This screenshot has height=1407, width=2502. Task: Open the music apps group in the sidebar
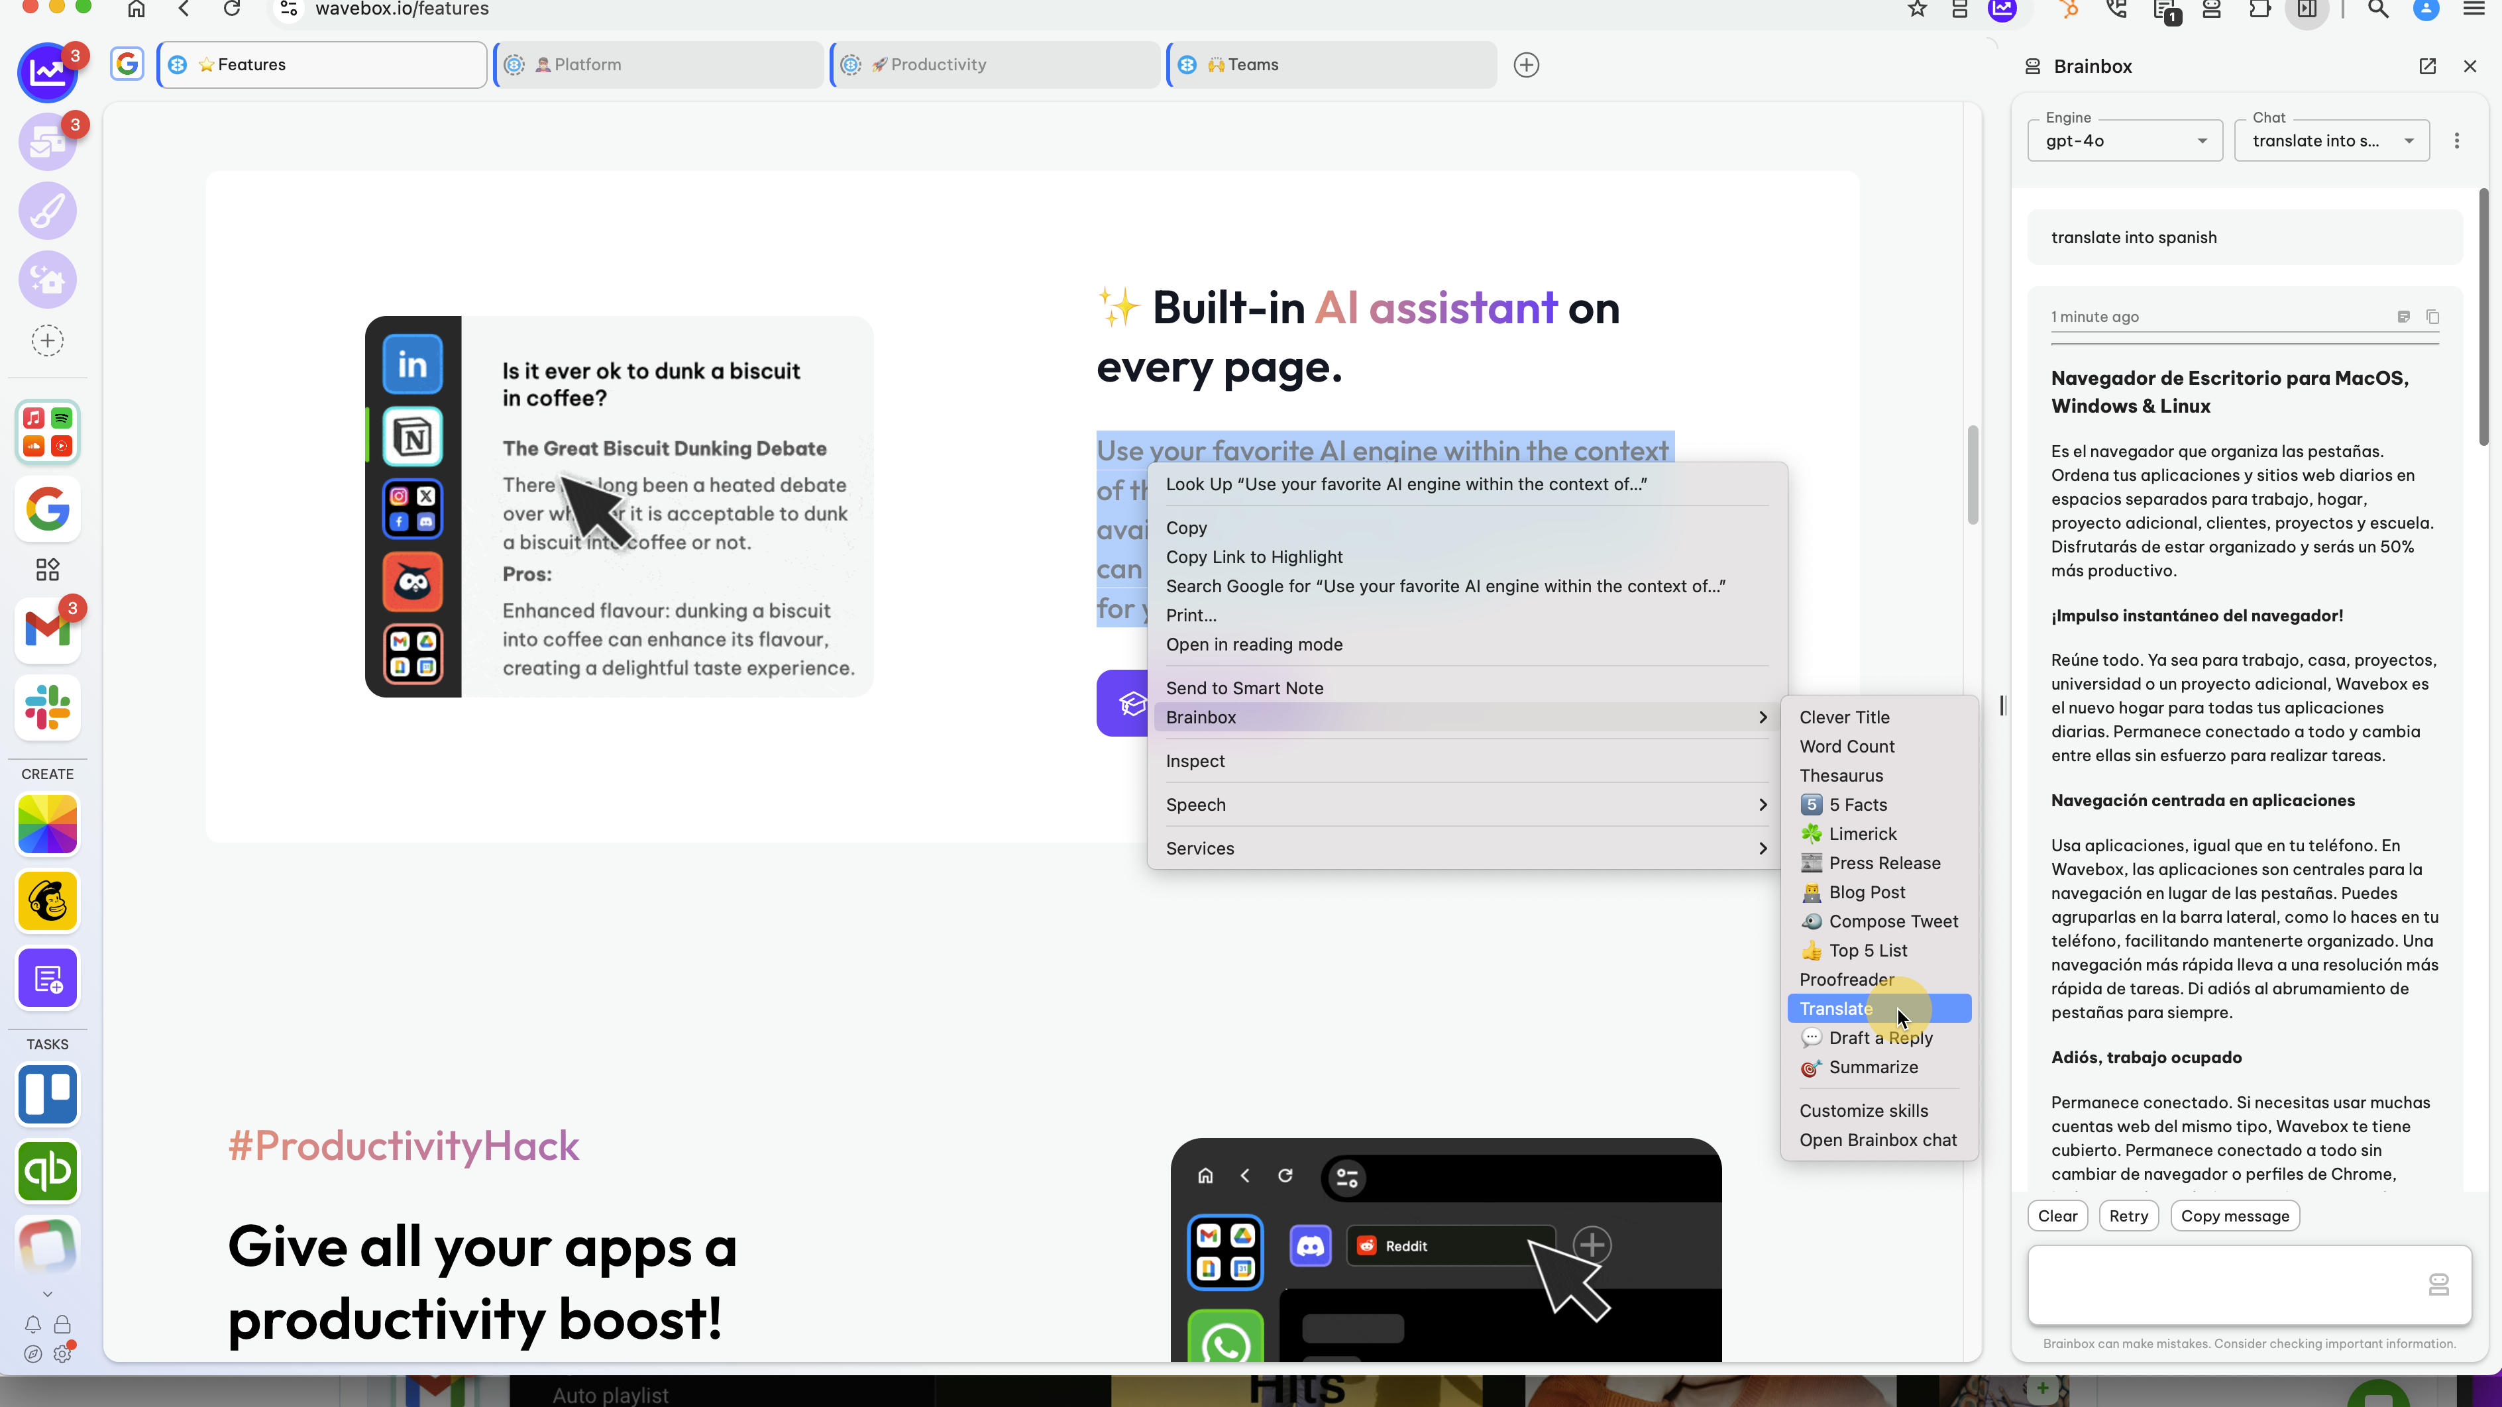tap(48, 431)
